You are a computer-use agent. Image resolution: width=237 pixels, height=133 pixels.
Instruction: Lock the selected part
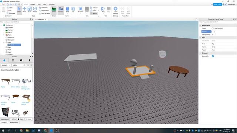pos(93,10)
